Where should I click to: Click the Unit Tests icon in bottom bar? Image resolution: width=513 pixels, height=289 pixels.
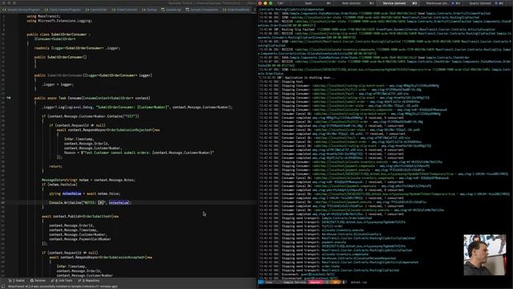coord(52,280)
